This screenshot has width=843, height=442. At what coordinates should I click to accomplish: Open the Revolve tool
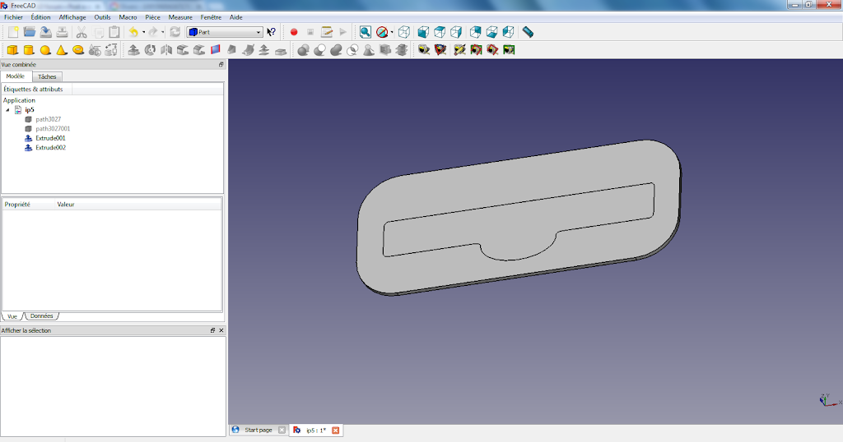point(150,50)
